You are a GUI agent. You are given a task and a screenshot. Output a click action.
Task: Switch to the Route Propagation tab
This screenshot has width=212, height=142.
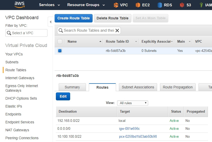(x=178, y=87)
